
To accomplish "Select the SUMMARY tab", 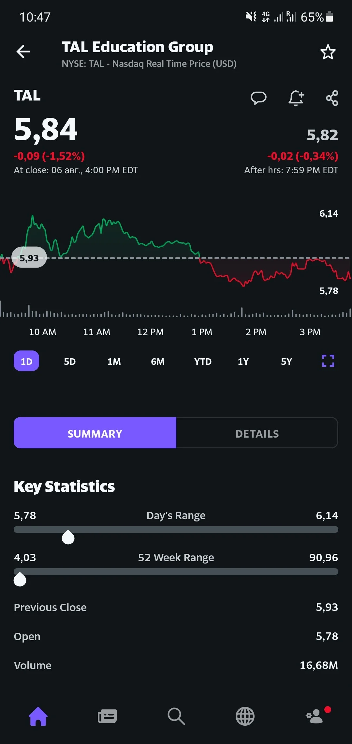I will tap(95, 433).
